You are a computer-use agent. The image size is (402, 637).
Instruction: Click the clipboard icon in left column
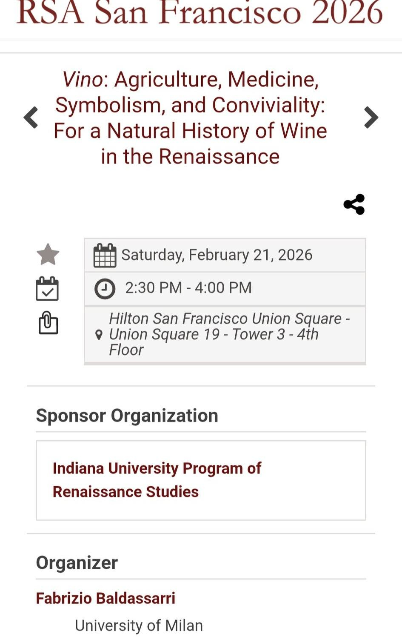tap(48, 322)
